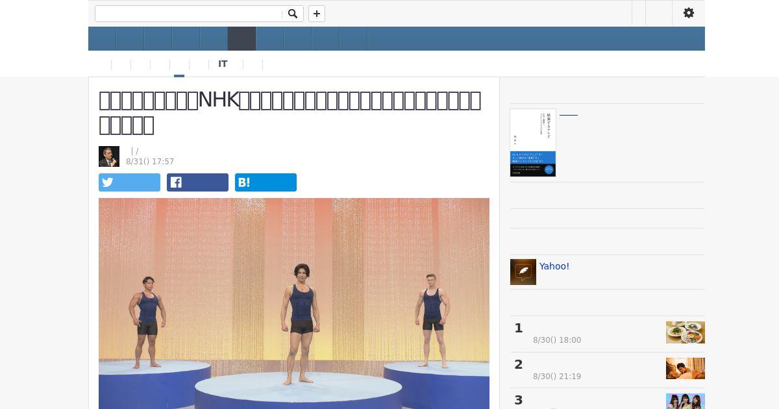Click the plus button beside search

[317, 14]
